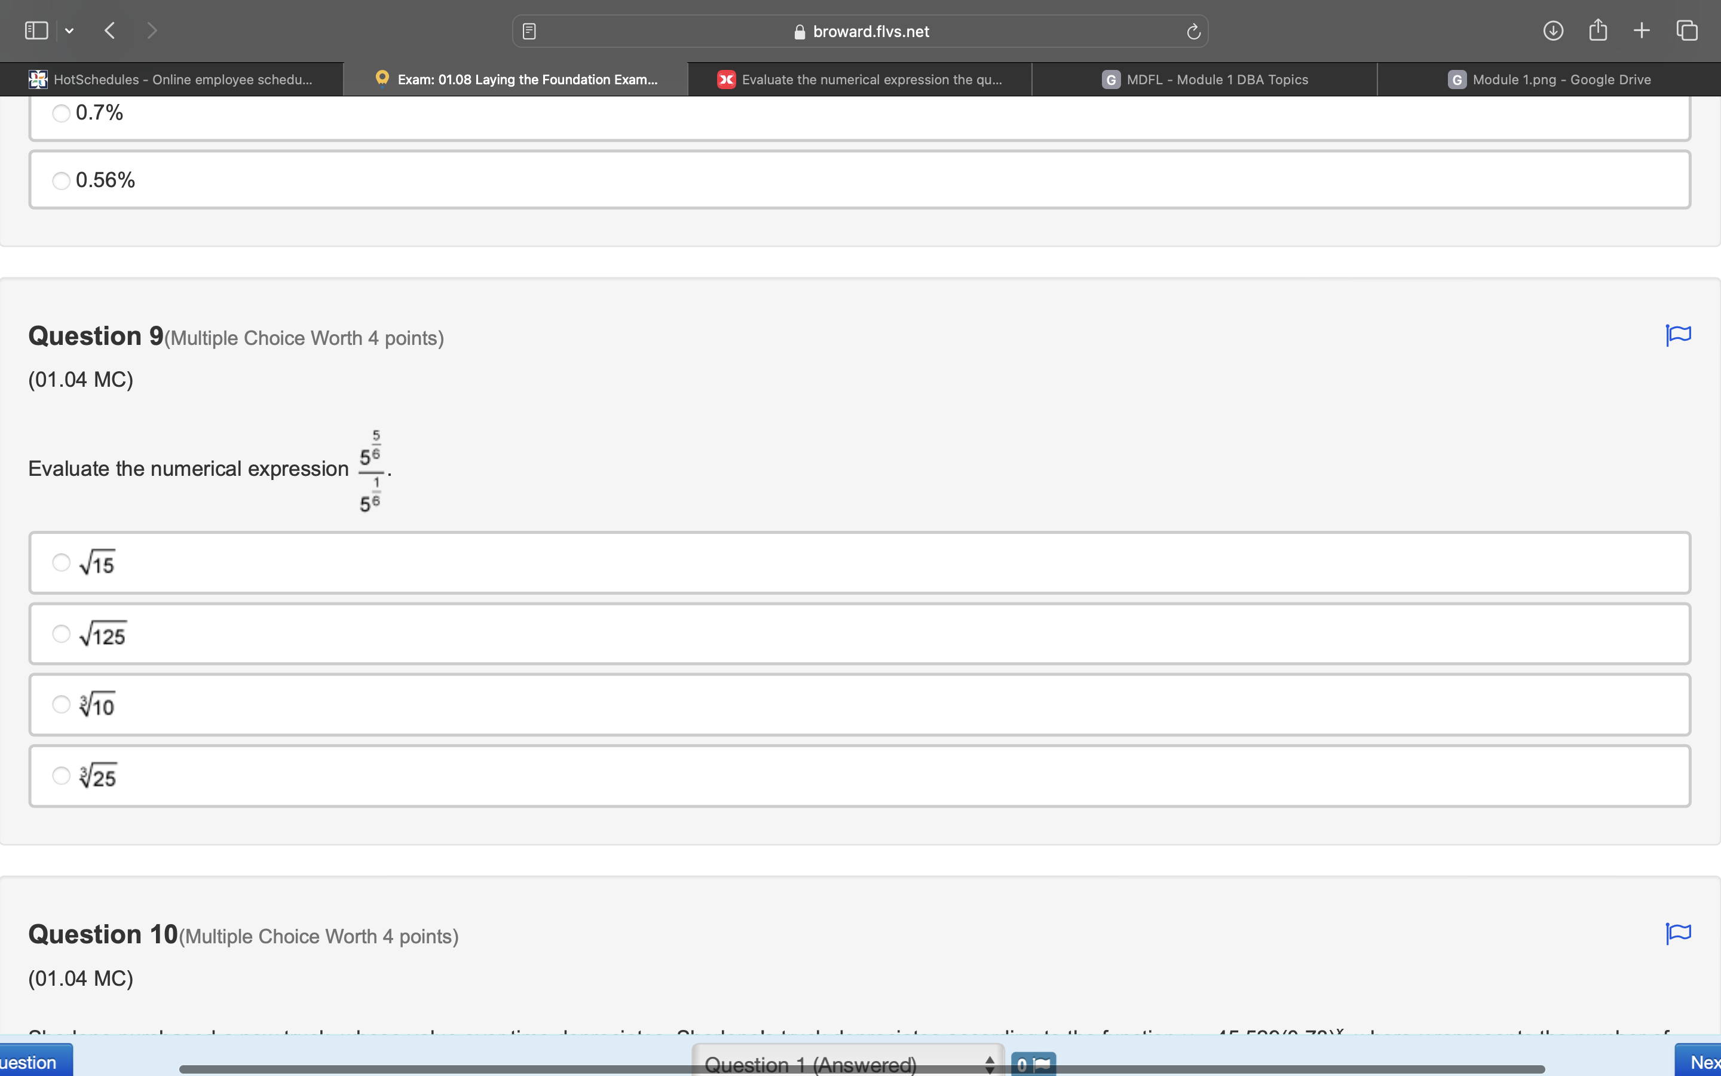
Task: Click the Question 10 heading text
Action: pos(103,934)
